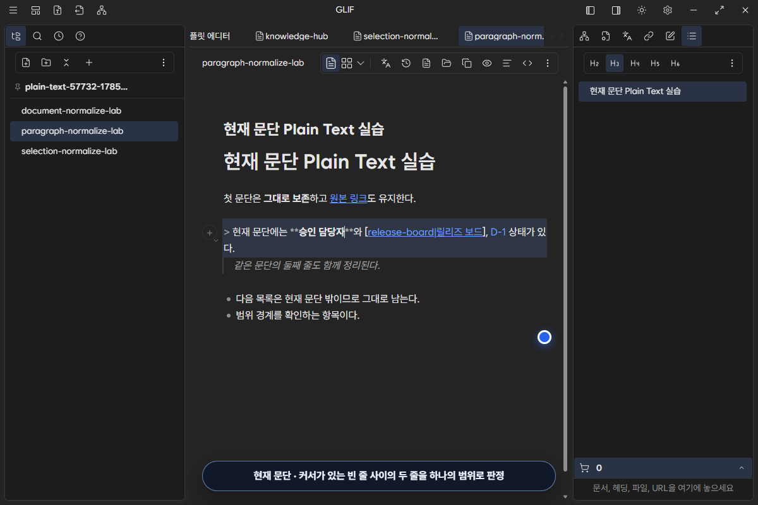Viewport: 758px width, 505px height.
Task: Open version history icon in editor toolbar
Action: [x=406, y=63]
